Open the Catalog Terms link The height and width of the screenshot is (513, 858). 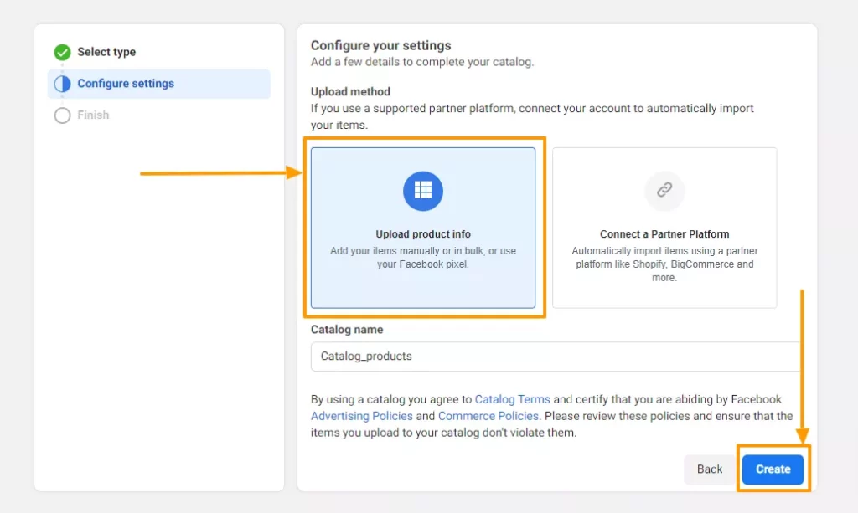[512, 399]
